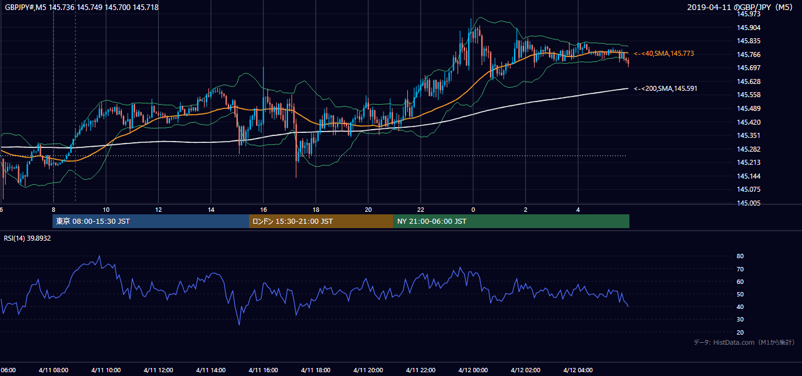Image resolution: width=802 pixels, height=376 pixels.
Task: Click the bottom date label 4/11 14:00
Action: [211, 370]
